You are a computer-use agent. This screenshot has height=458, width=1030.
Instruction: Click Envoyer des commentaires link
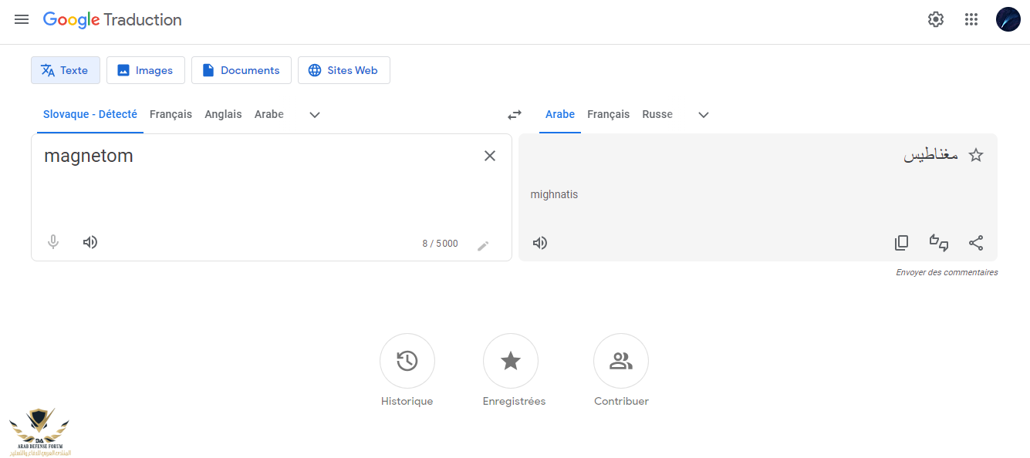947,272
